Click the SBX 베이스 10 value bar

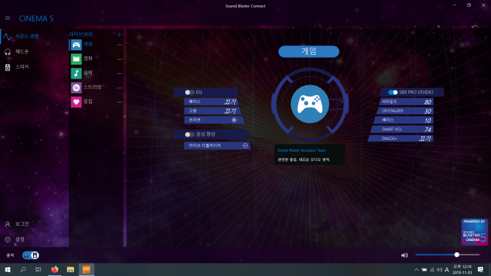point(403,120)
